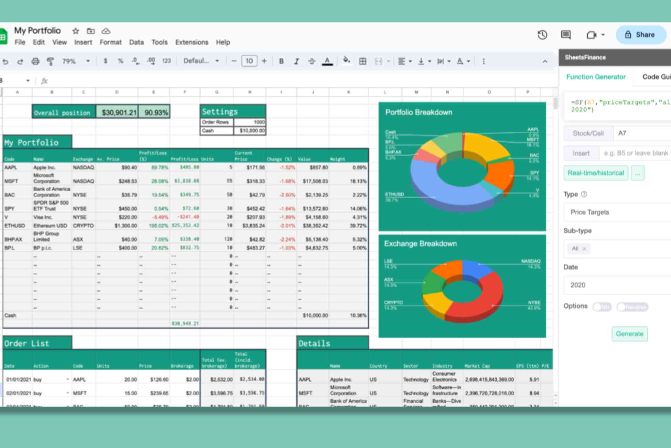Print the spreadsheet
This screenshot has width=671, height=448.
(35, 61)
